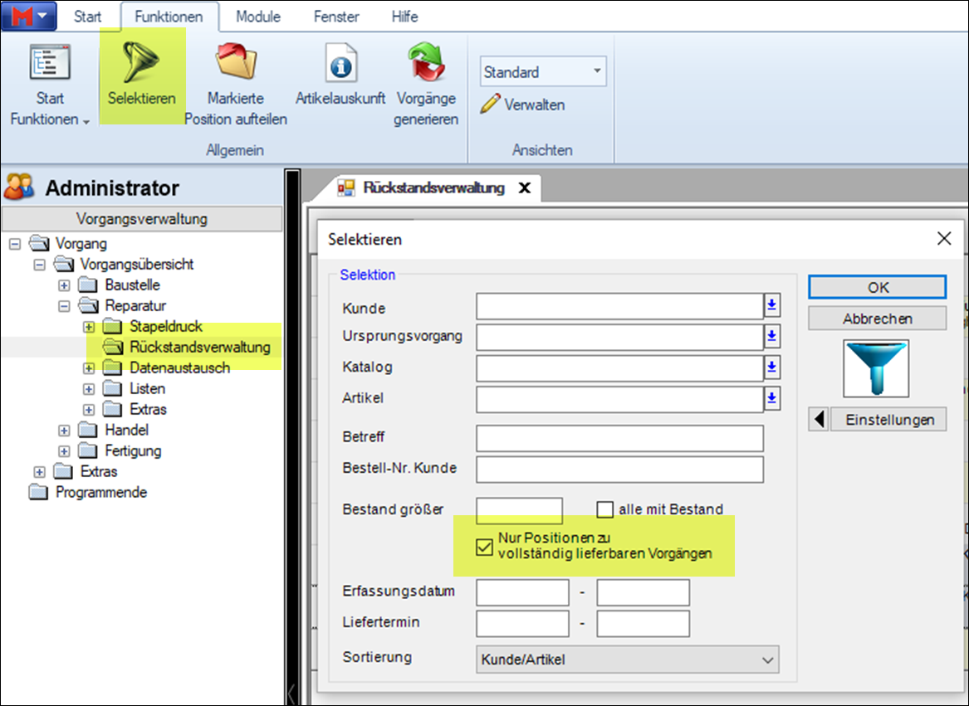Click the Verwalten pencil icon
This screenshot has height=706, width=969.
point(491,105)
